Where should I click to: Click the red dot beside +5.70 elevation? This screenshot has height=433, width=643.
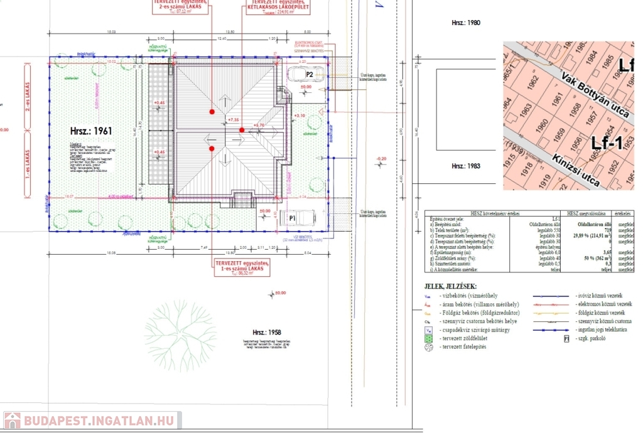coord(242,129)
